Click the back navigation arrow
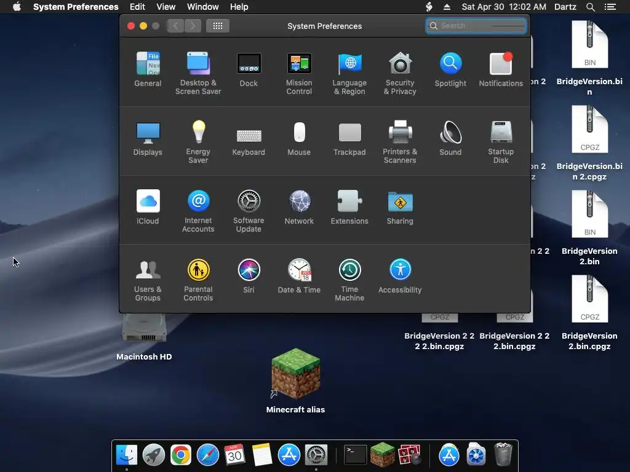The height and width of the screenshot is (472, 630). click(175, 26)
